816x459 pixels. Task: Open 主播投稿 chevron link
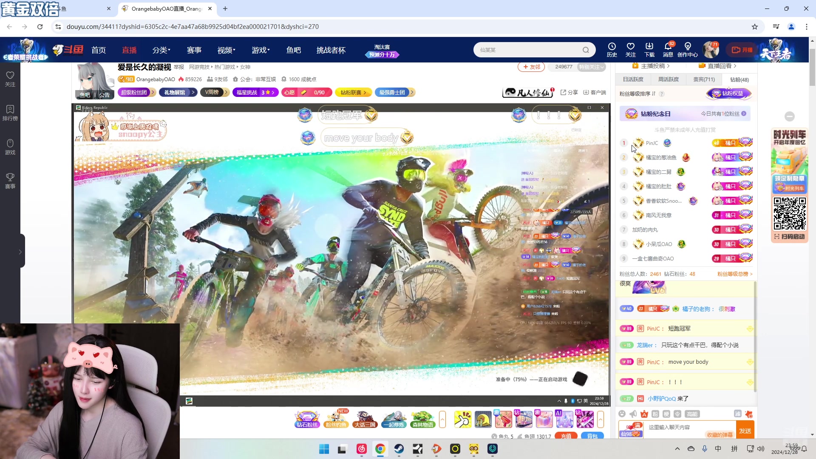tap(651, 66)
